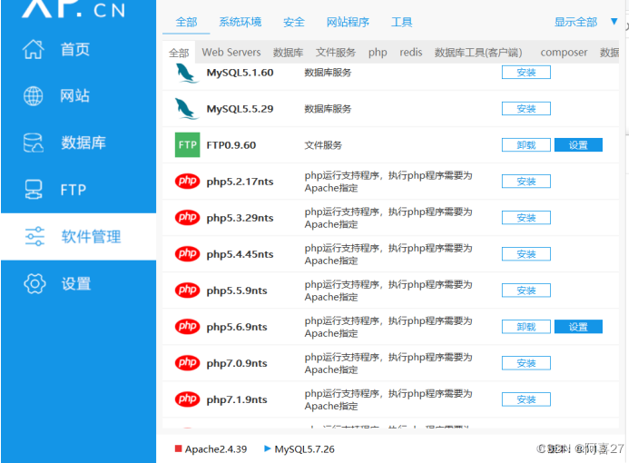The image size is (638, 463).
Task: Click the 数据库 database icon
Action: [33, 143]
